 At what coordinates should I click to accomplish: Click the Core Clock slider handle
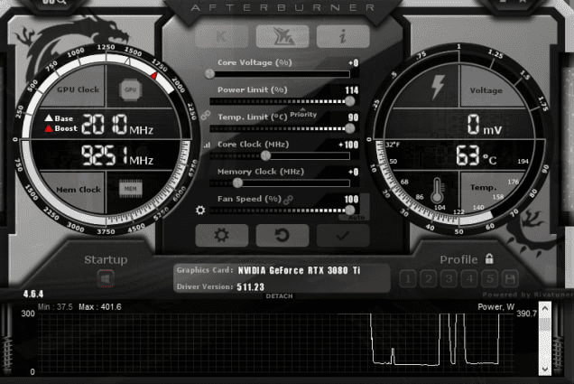(x=265, y=155)
